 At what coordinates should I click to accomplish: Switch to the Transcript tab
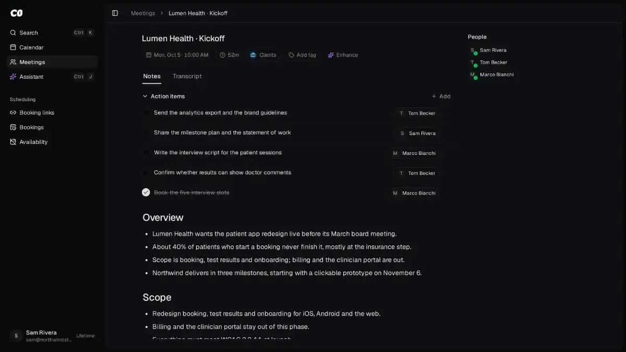[187, 76]
